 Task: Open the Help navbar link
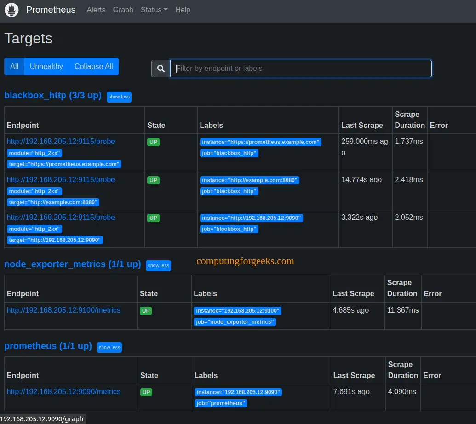click(183, 10)
